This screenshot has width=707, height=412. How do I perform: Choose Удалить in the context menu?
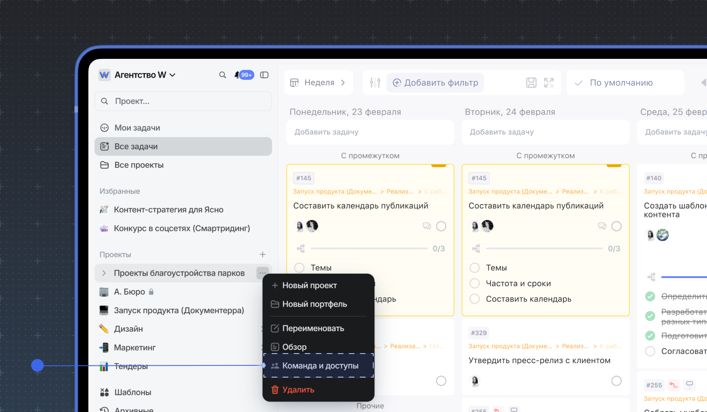coord(298,390)
